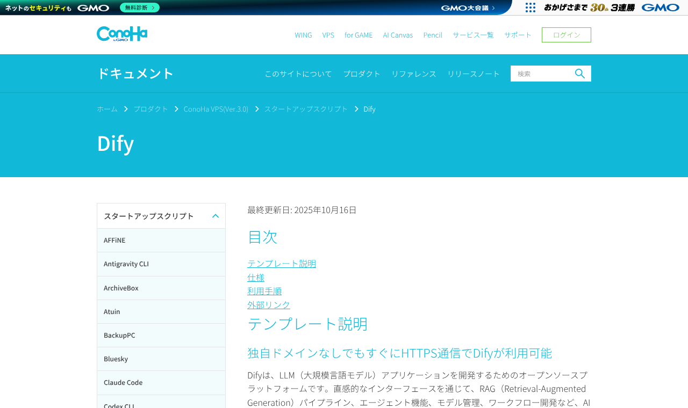688x408 pixels.
Task: Jump to 仕様 in table of contents
Action: click(x=256, y=277)
